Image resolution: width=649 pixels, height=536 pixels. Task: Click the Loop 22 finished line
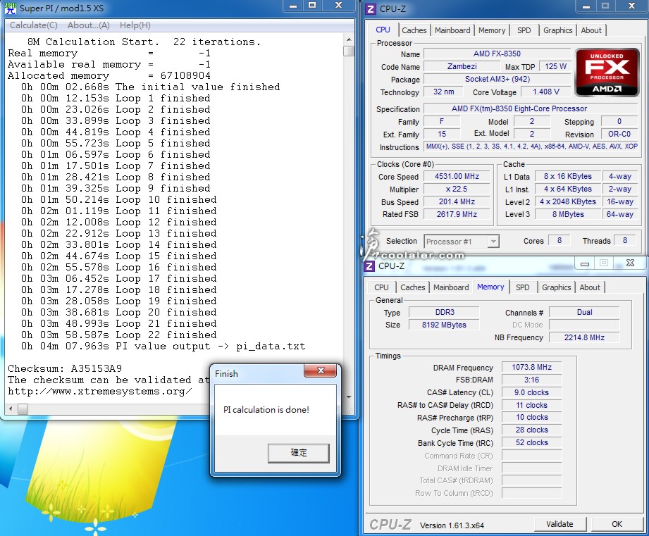pos(119,335)
